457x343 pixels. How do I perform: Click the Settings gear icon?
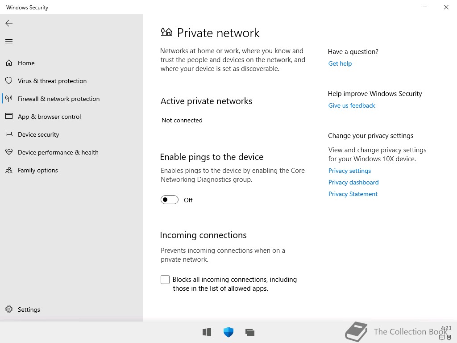9,309
